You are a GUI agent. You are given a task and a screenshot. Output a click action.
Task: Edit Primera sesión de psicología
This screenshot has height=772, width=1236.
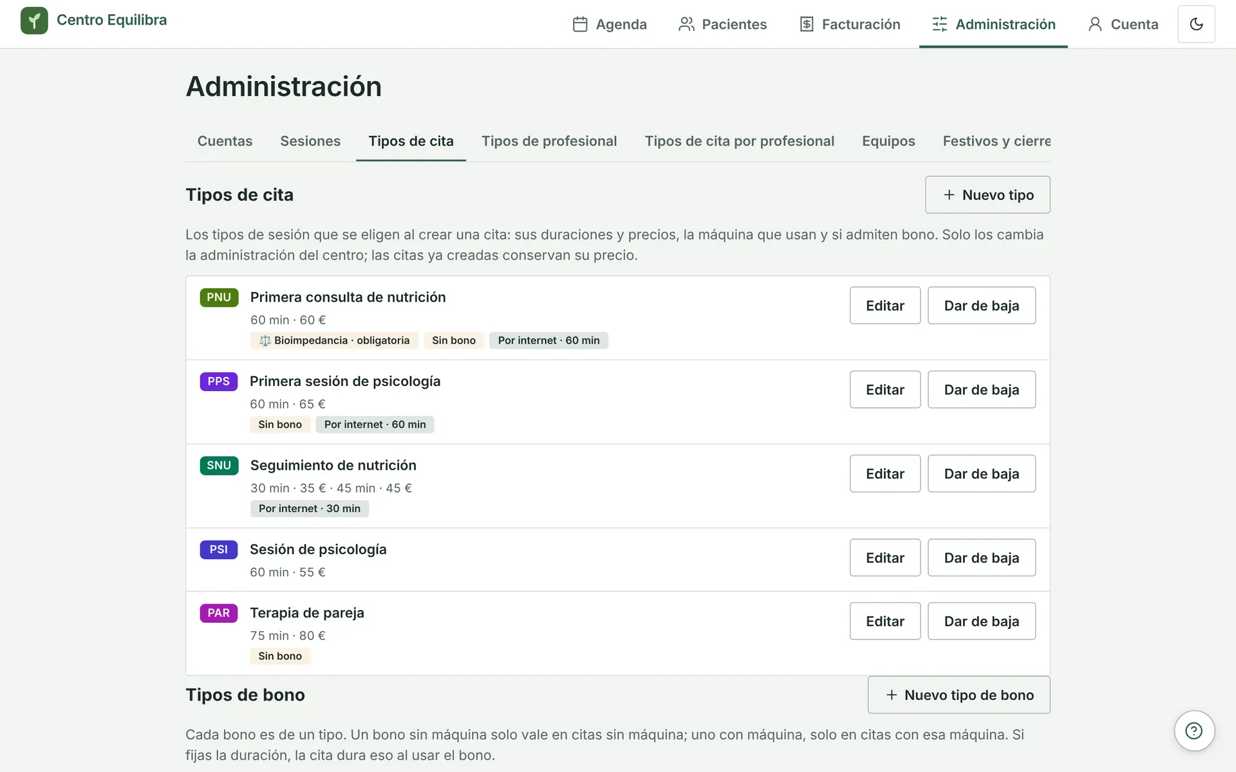[885, 390]
